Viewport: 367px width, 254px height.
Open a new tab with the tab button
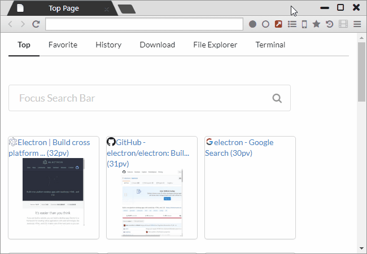coord(126,9)
